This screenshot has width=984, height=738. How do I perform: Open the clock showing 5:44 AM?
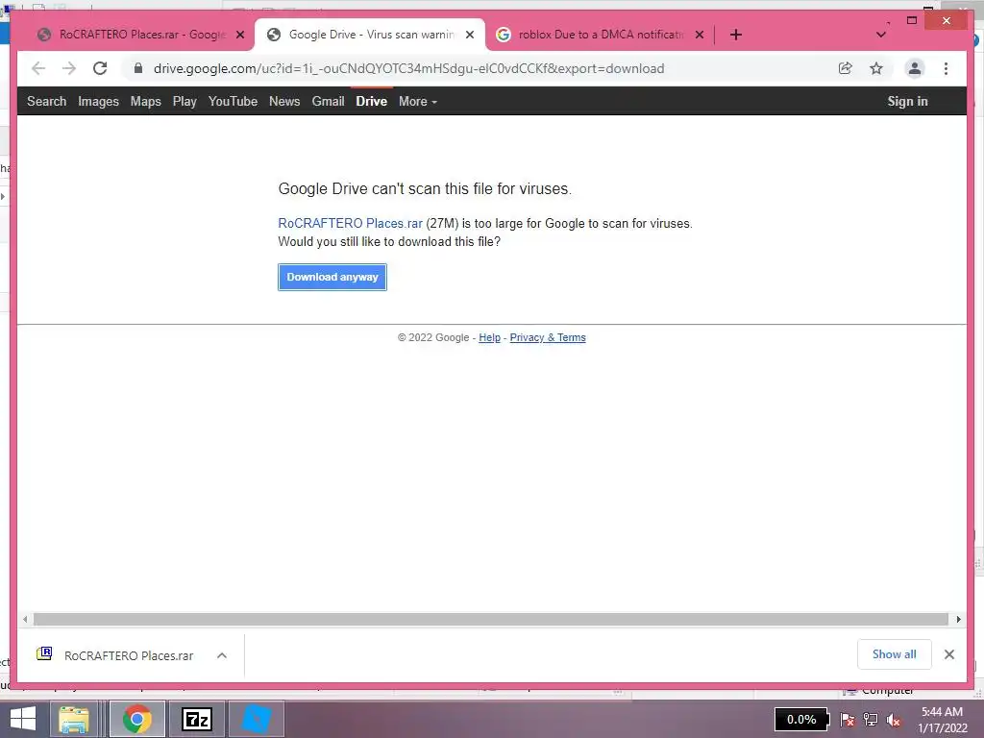942,720
